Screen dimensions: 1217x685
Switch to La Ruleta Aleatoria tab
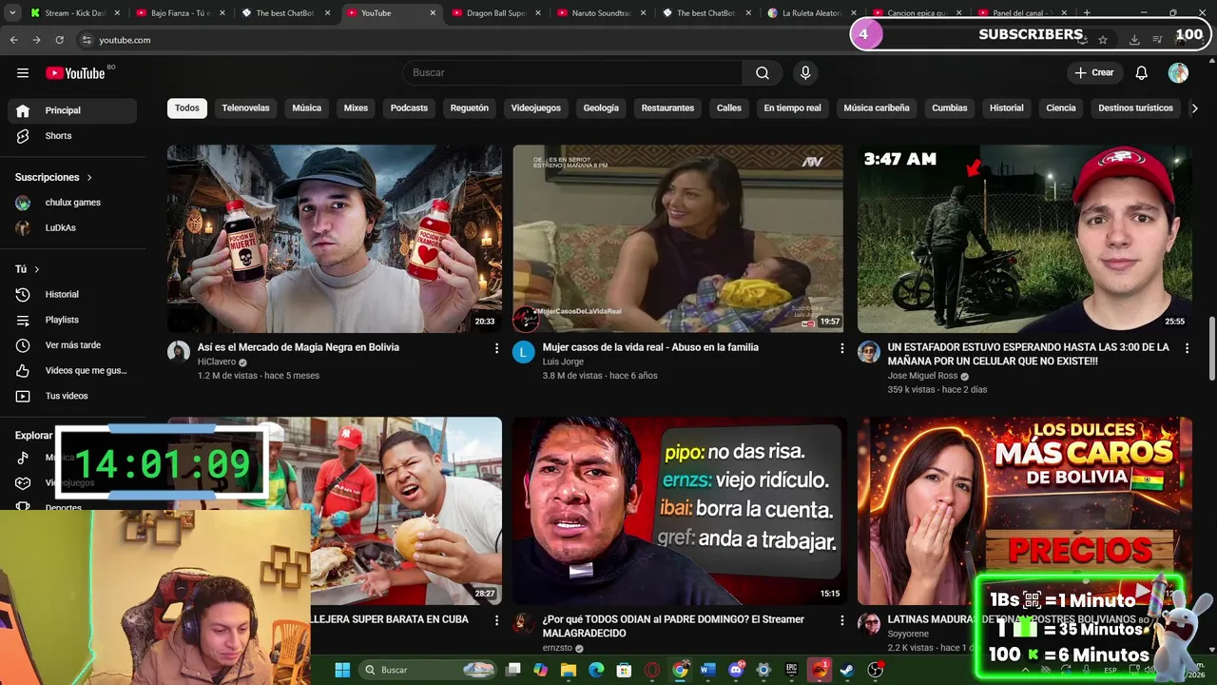click(x=812, y=13)
